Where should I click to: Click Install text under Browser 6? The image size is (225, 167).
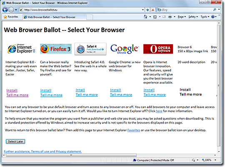point(185,90)
